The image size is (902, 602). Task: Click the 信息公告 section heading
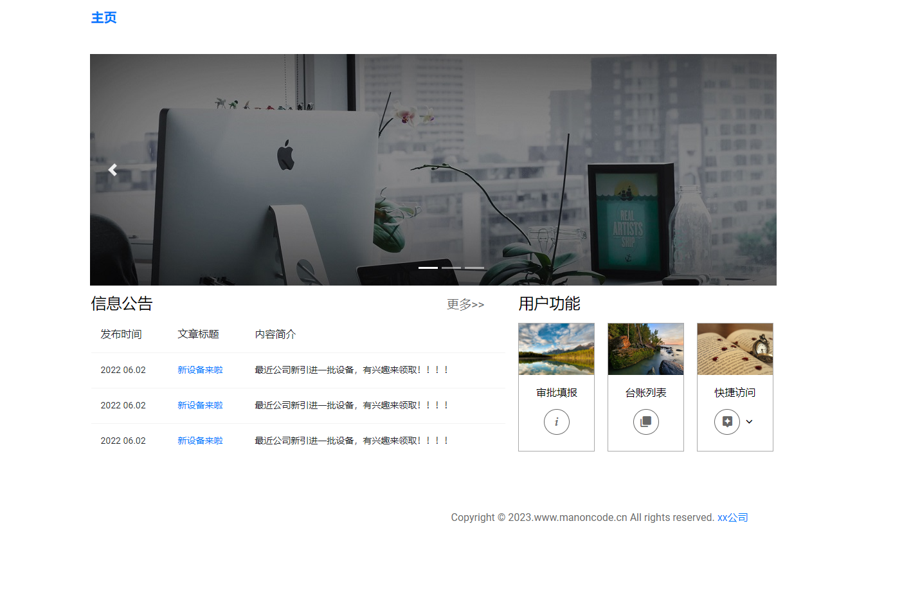122,304
